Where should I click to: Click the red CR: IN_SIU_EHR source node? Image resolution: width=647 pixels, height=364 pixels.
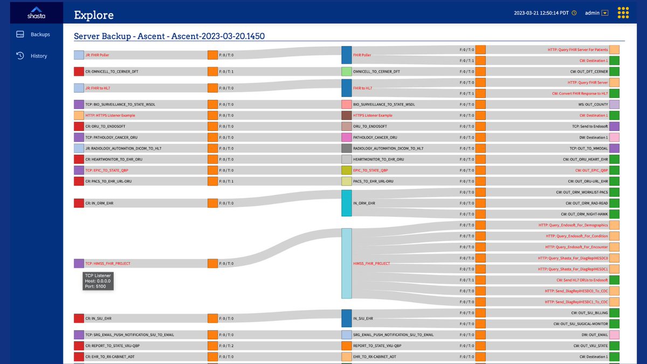[x=79, y=318]
